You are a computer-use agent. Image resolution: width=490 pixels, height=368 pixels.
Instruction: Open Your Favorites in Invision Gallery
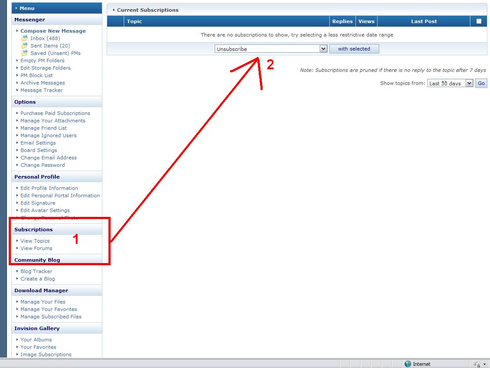point(38,347)
